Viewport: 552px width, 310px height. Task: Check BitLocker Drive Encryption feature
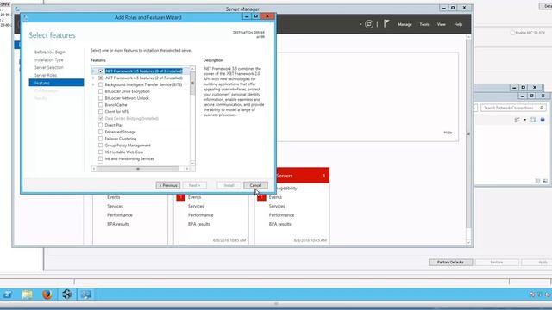click(x=101, y=91)
